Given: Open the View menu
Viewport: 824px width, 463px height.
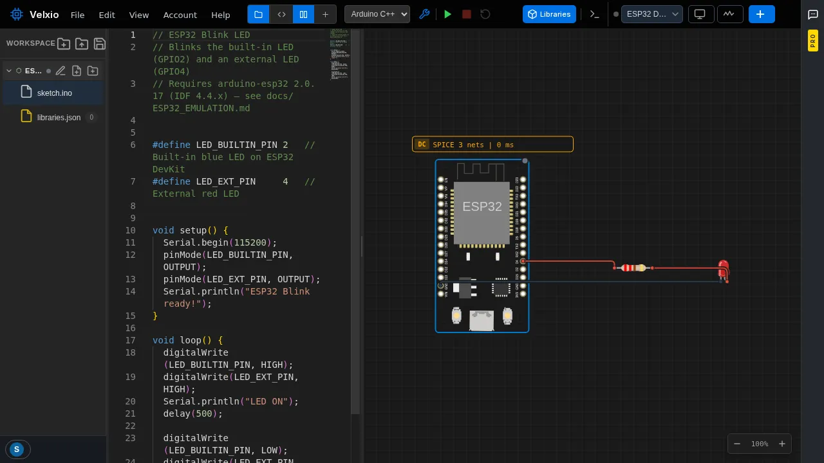Looking at the screenshot, I should (x=139, y=15).
